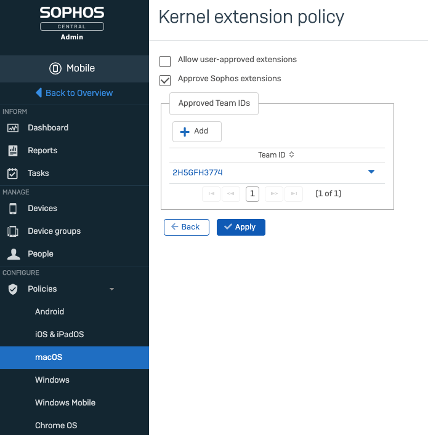Click page 1 in the pagination
The width and height of the screenshot is (428, 435).
pyautogui.click(x=252, y=194)
